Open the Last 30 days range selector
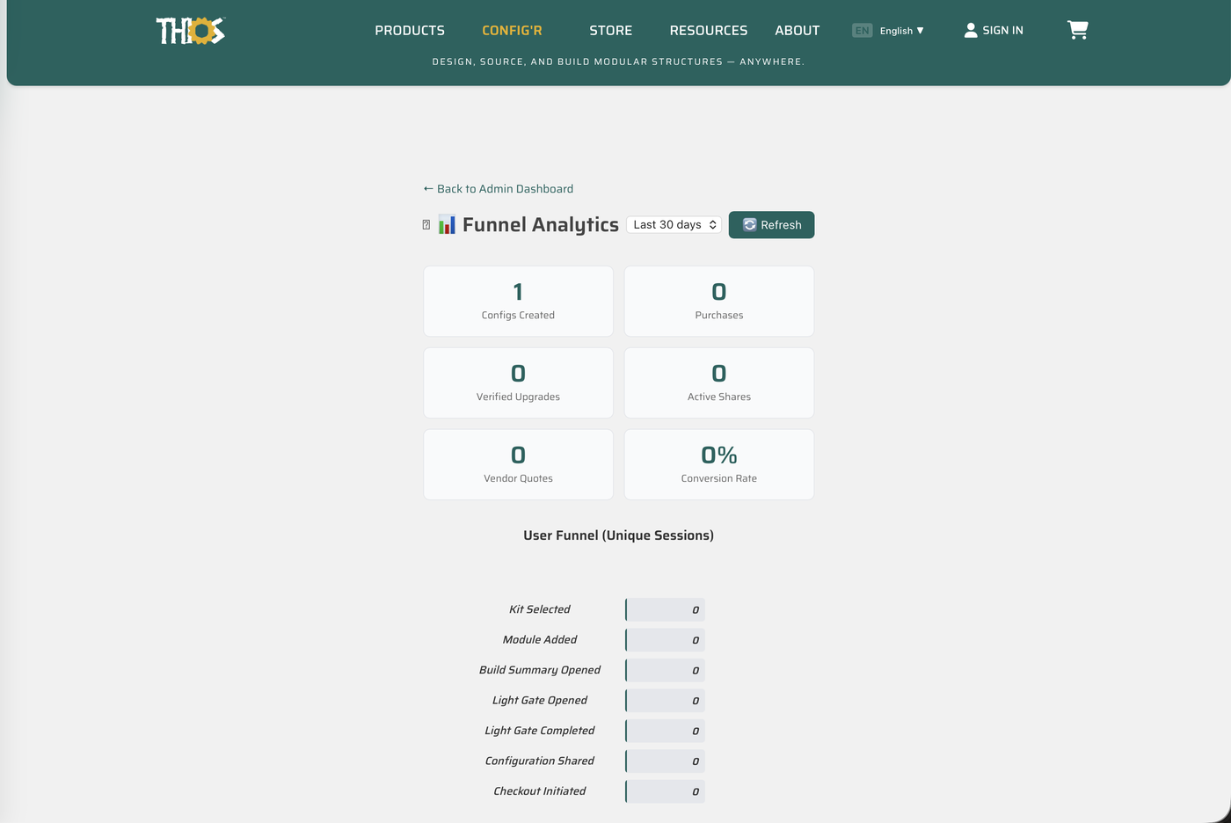This screenshot has width=1231, height=823. click(x=674, y=225)
